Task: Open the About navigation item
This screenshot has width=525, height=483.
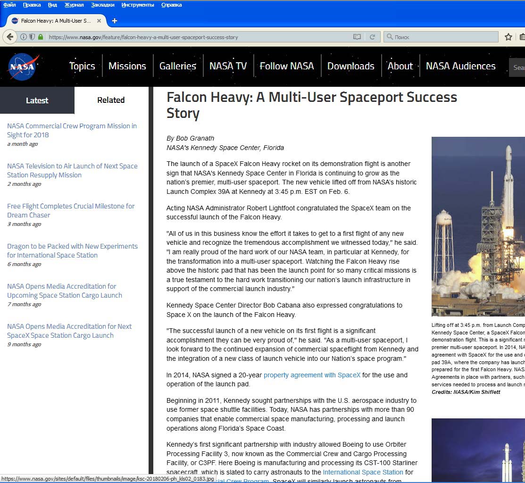Action: pyautogui.click(x=400, y=66)
